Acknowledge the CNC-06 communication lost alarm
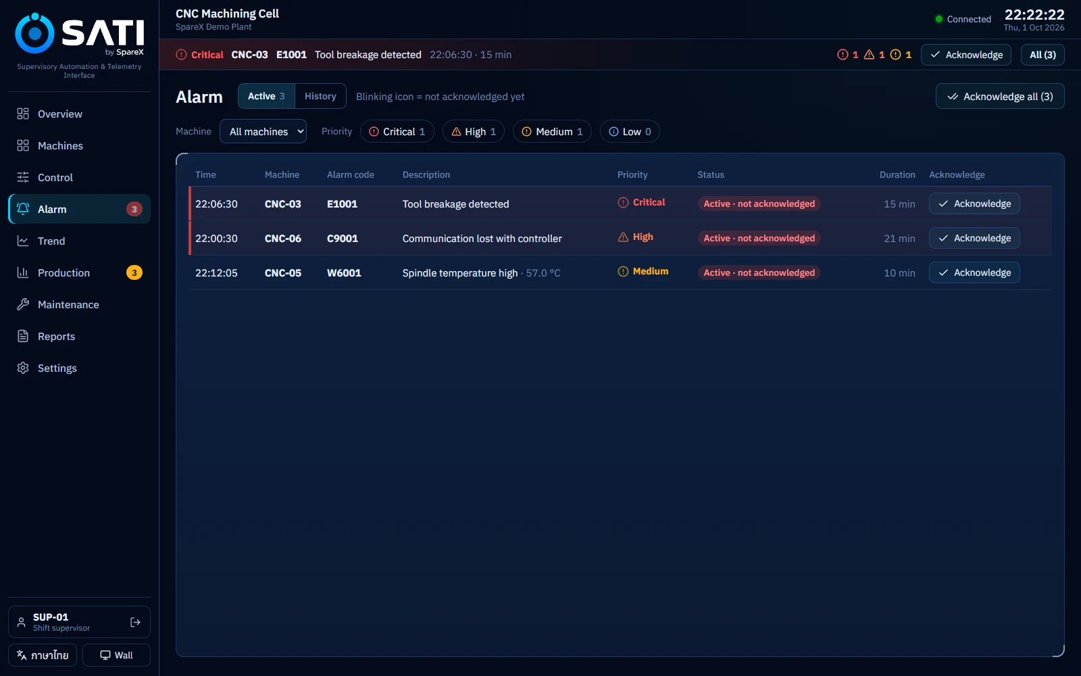The width and height of the screenshot is (1081, 676). click(974, 238)
